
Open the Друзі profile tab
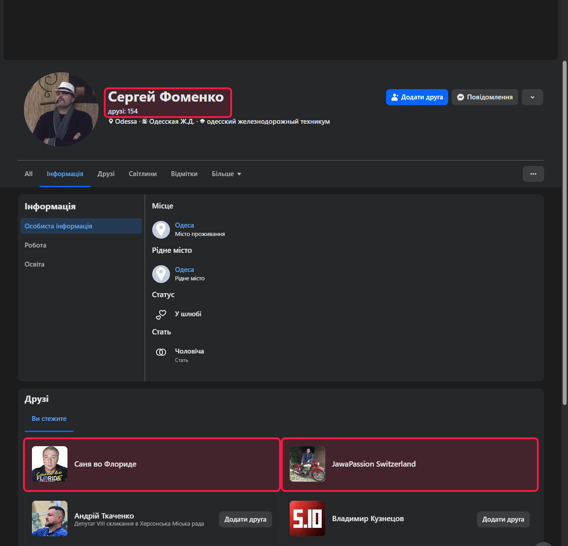106,174
